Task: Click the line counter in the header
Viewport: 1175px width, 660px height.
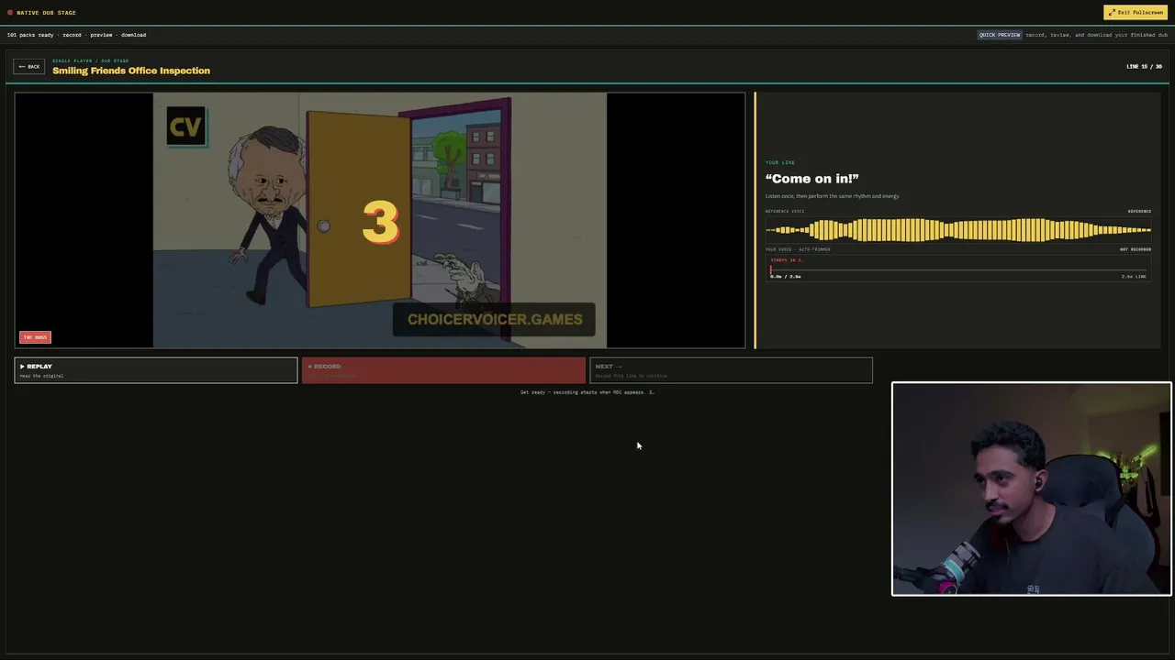Action: [1144, 67]
